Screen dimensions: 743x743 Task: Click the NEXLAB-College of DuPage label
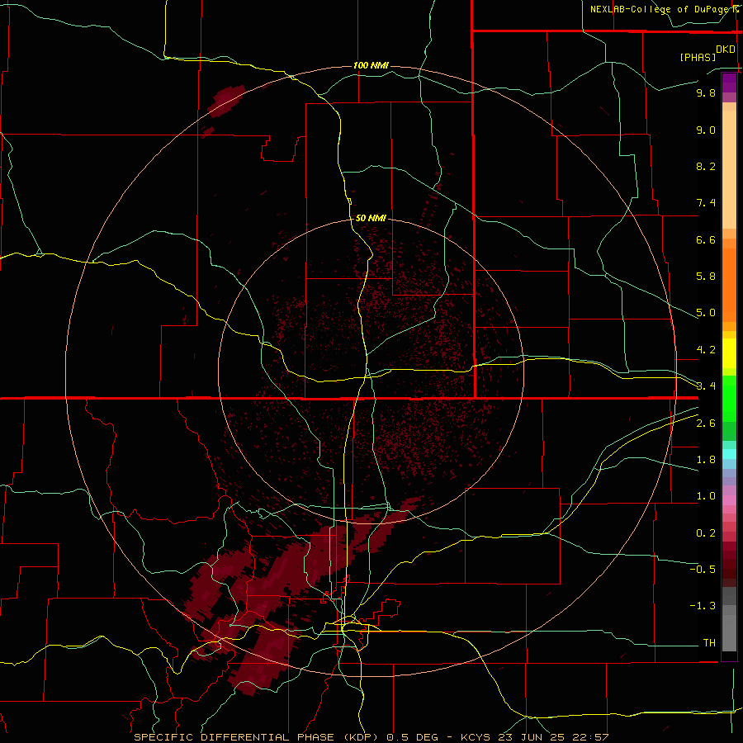click(x=665, y=9)
